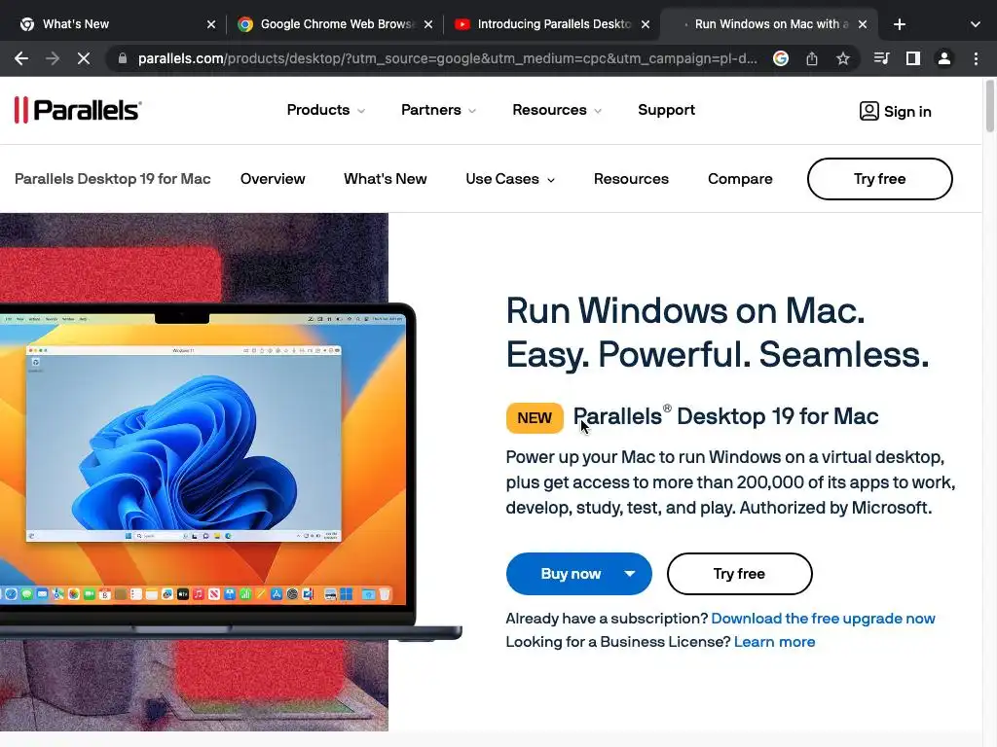Image resolution: width=997 pixels, height=747 pixels.
Task: Click Sign in at top right
Action: coord(896,111)
